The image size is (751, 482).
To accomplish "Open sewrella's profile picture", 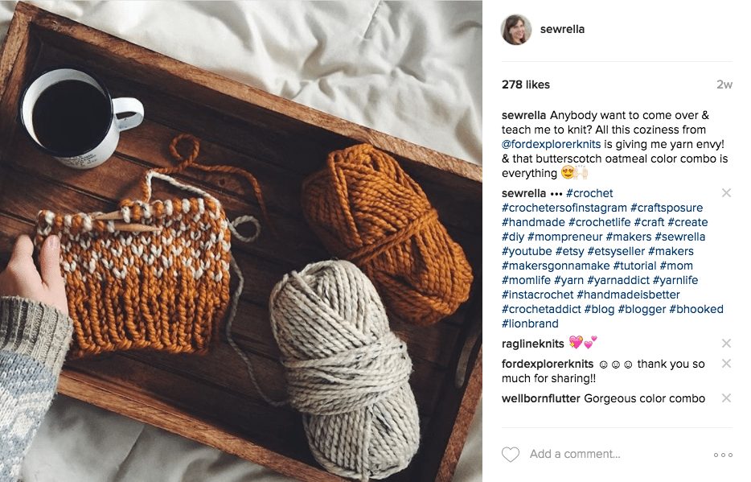I will pyautogui.click(x=516, y=29).
